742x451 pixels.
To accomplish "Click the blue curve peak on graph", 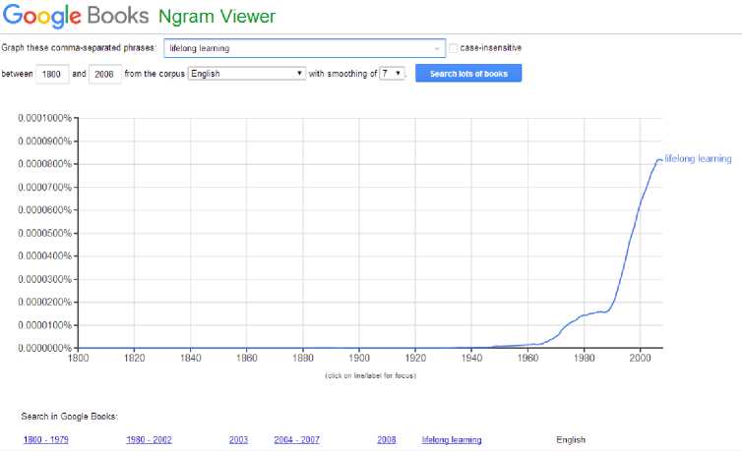I will tap(658, 159).
